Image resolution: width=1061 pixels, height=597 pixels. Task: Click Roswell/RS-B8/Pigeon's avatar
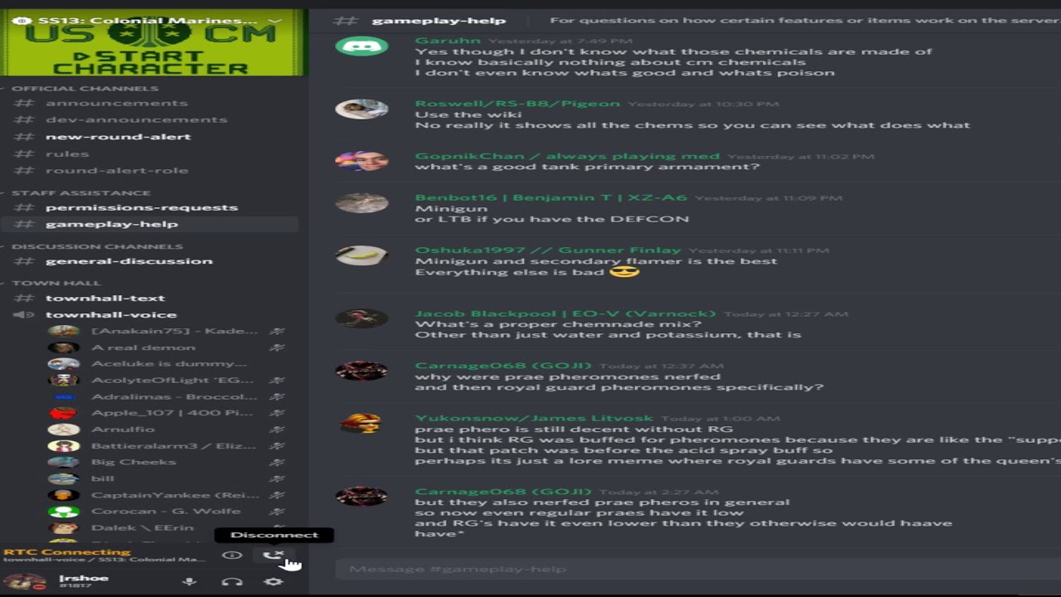[361, 109]
